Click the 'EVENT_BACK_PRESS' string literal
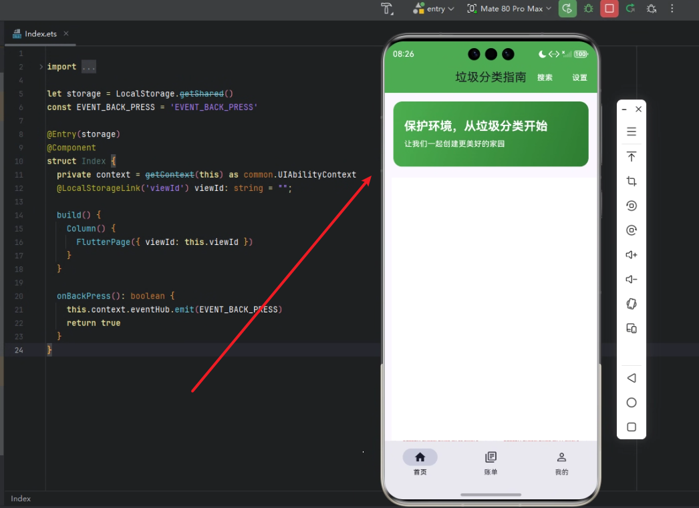 (214, 107)
